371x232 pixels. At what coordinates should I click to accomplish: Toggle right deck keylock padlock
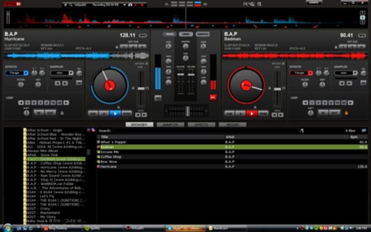[283, 63]
